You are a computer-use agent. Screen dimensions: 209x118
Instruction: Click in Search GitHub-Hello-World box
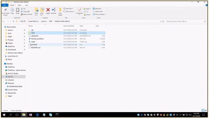(x=185, y=21)
